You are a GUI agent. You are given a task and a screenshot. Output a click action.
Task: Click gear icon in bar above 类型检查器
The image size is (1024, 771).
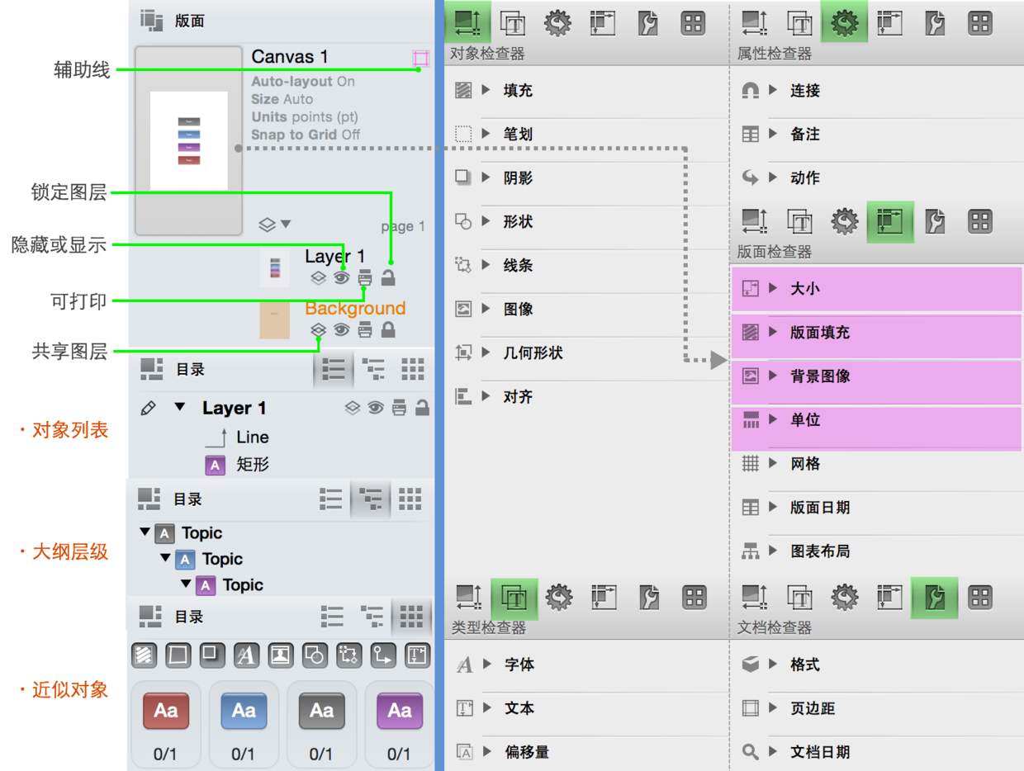(x=559, y=598)
